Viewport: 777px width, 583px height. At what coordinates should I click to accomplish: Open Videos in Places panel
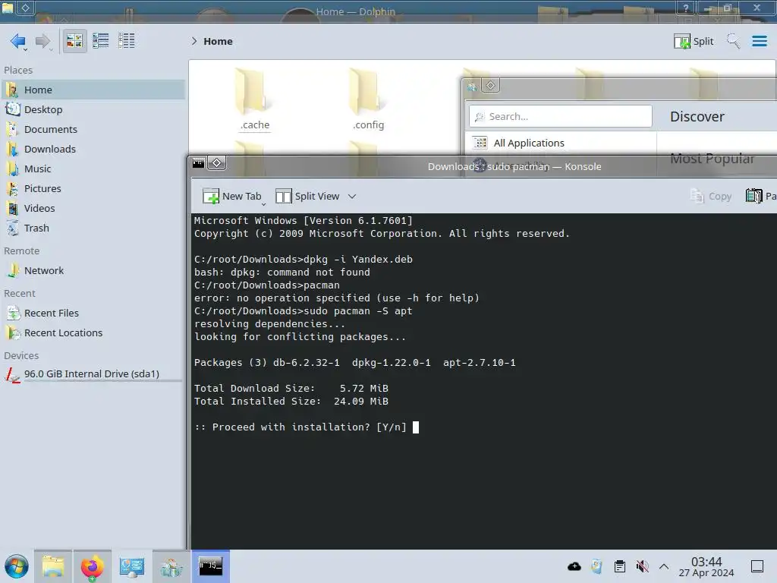pos(93,209)
